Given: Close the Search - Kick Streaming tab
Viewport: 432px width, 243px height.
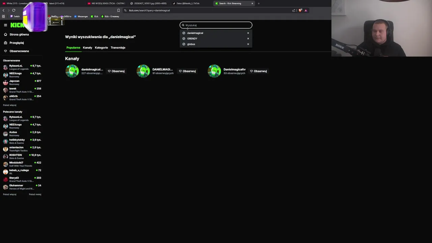Looking at the screenshot, I should [252, 3].
